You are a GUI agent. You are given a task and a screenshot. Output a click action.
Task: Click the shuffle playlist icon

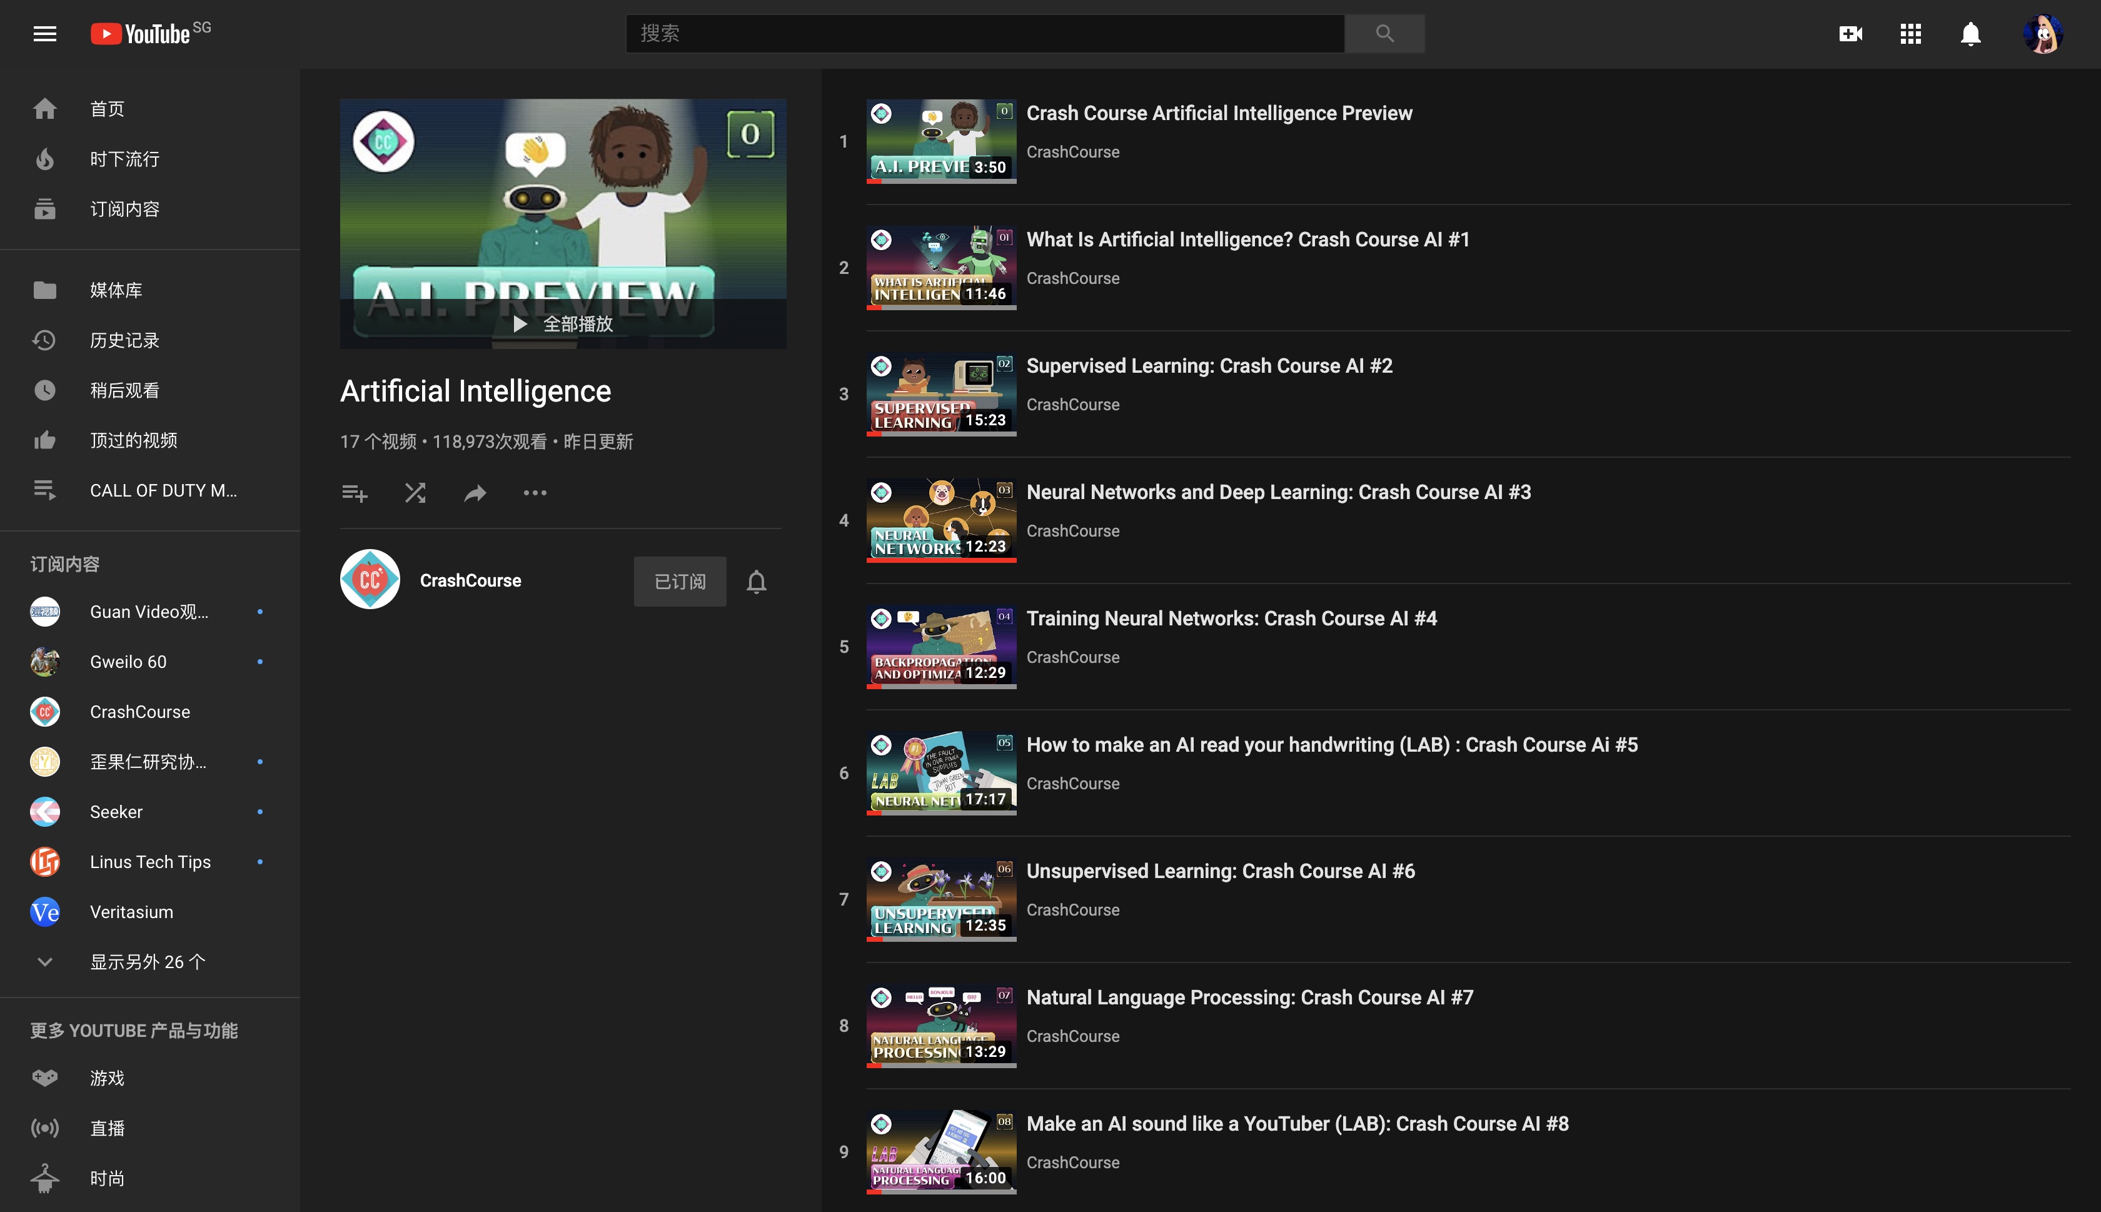(x=415, y=493)
